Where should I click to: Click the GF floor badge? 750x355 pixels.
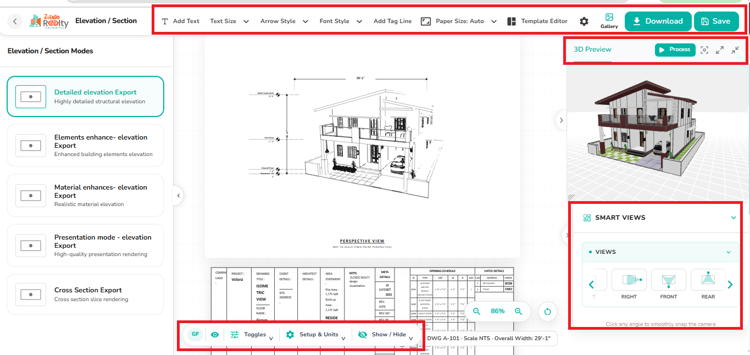(196, 334)
